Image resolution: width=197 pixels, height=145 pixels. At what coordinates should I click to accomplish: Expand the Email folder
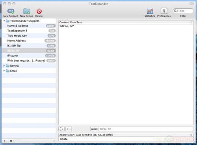(4, 71)
